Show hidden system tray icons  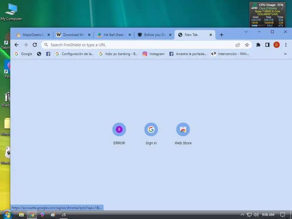242,215
